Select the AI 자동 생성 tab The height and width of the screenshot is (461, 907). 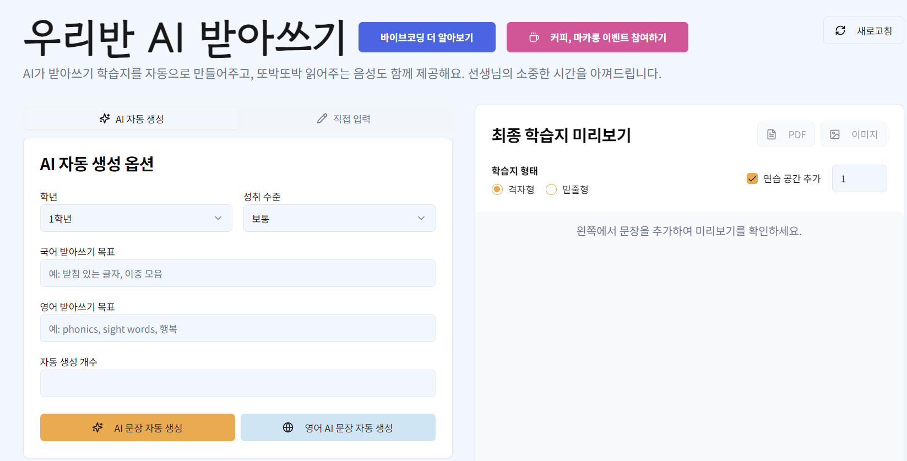click(x=131, y=118)
